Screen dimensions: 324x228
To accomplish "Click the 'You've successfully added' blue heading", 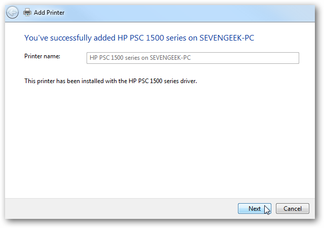I will 139,38.
